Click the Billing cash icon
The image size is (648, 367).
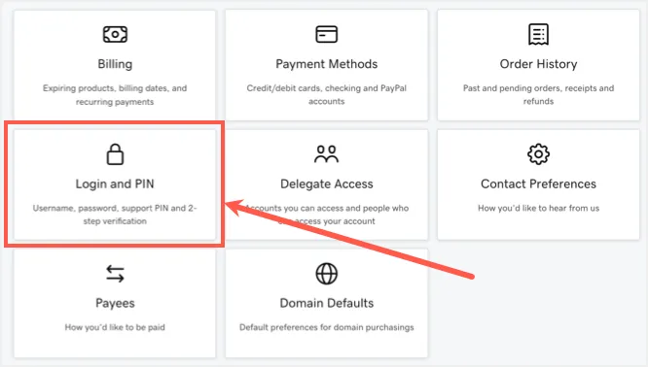click(115, 34)
